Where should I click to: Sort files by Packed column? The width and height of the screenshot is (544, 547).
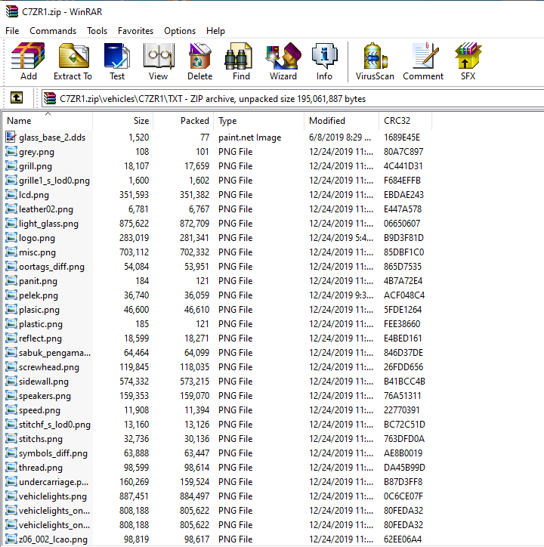click(183, 121)
